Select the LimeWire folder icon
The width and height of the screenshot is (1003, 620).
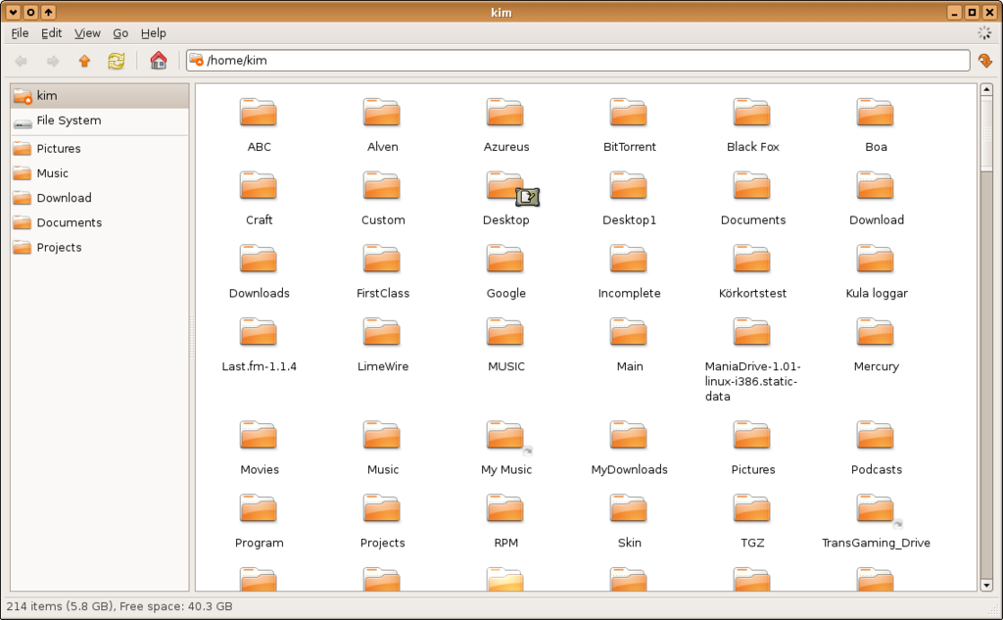382,333
